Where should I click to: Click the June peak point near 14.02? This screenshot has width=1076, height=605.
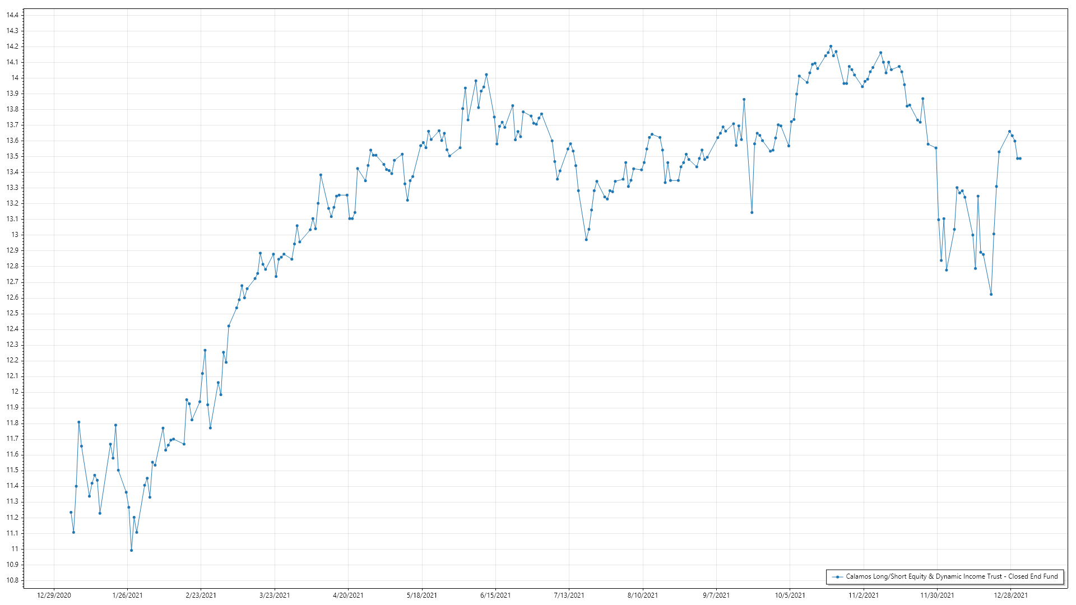[x=486, y=75]
